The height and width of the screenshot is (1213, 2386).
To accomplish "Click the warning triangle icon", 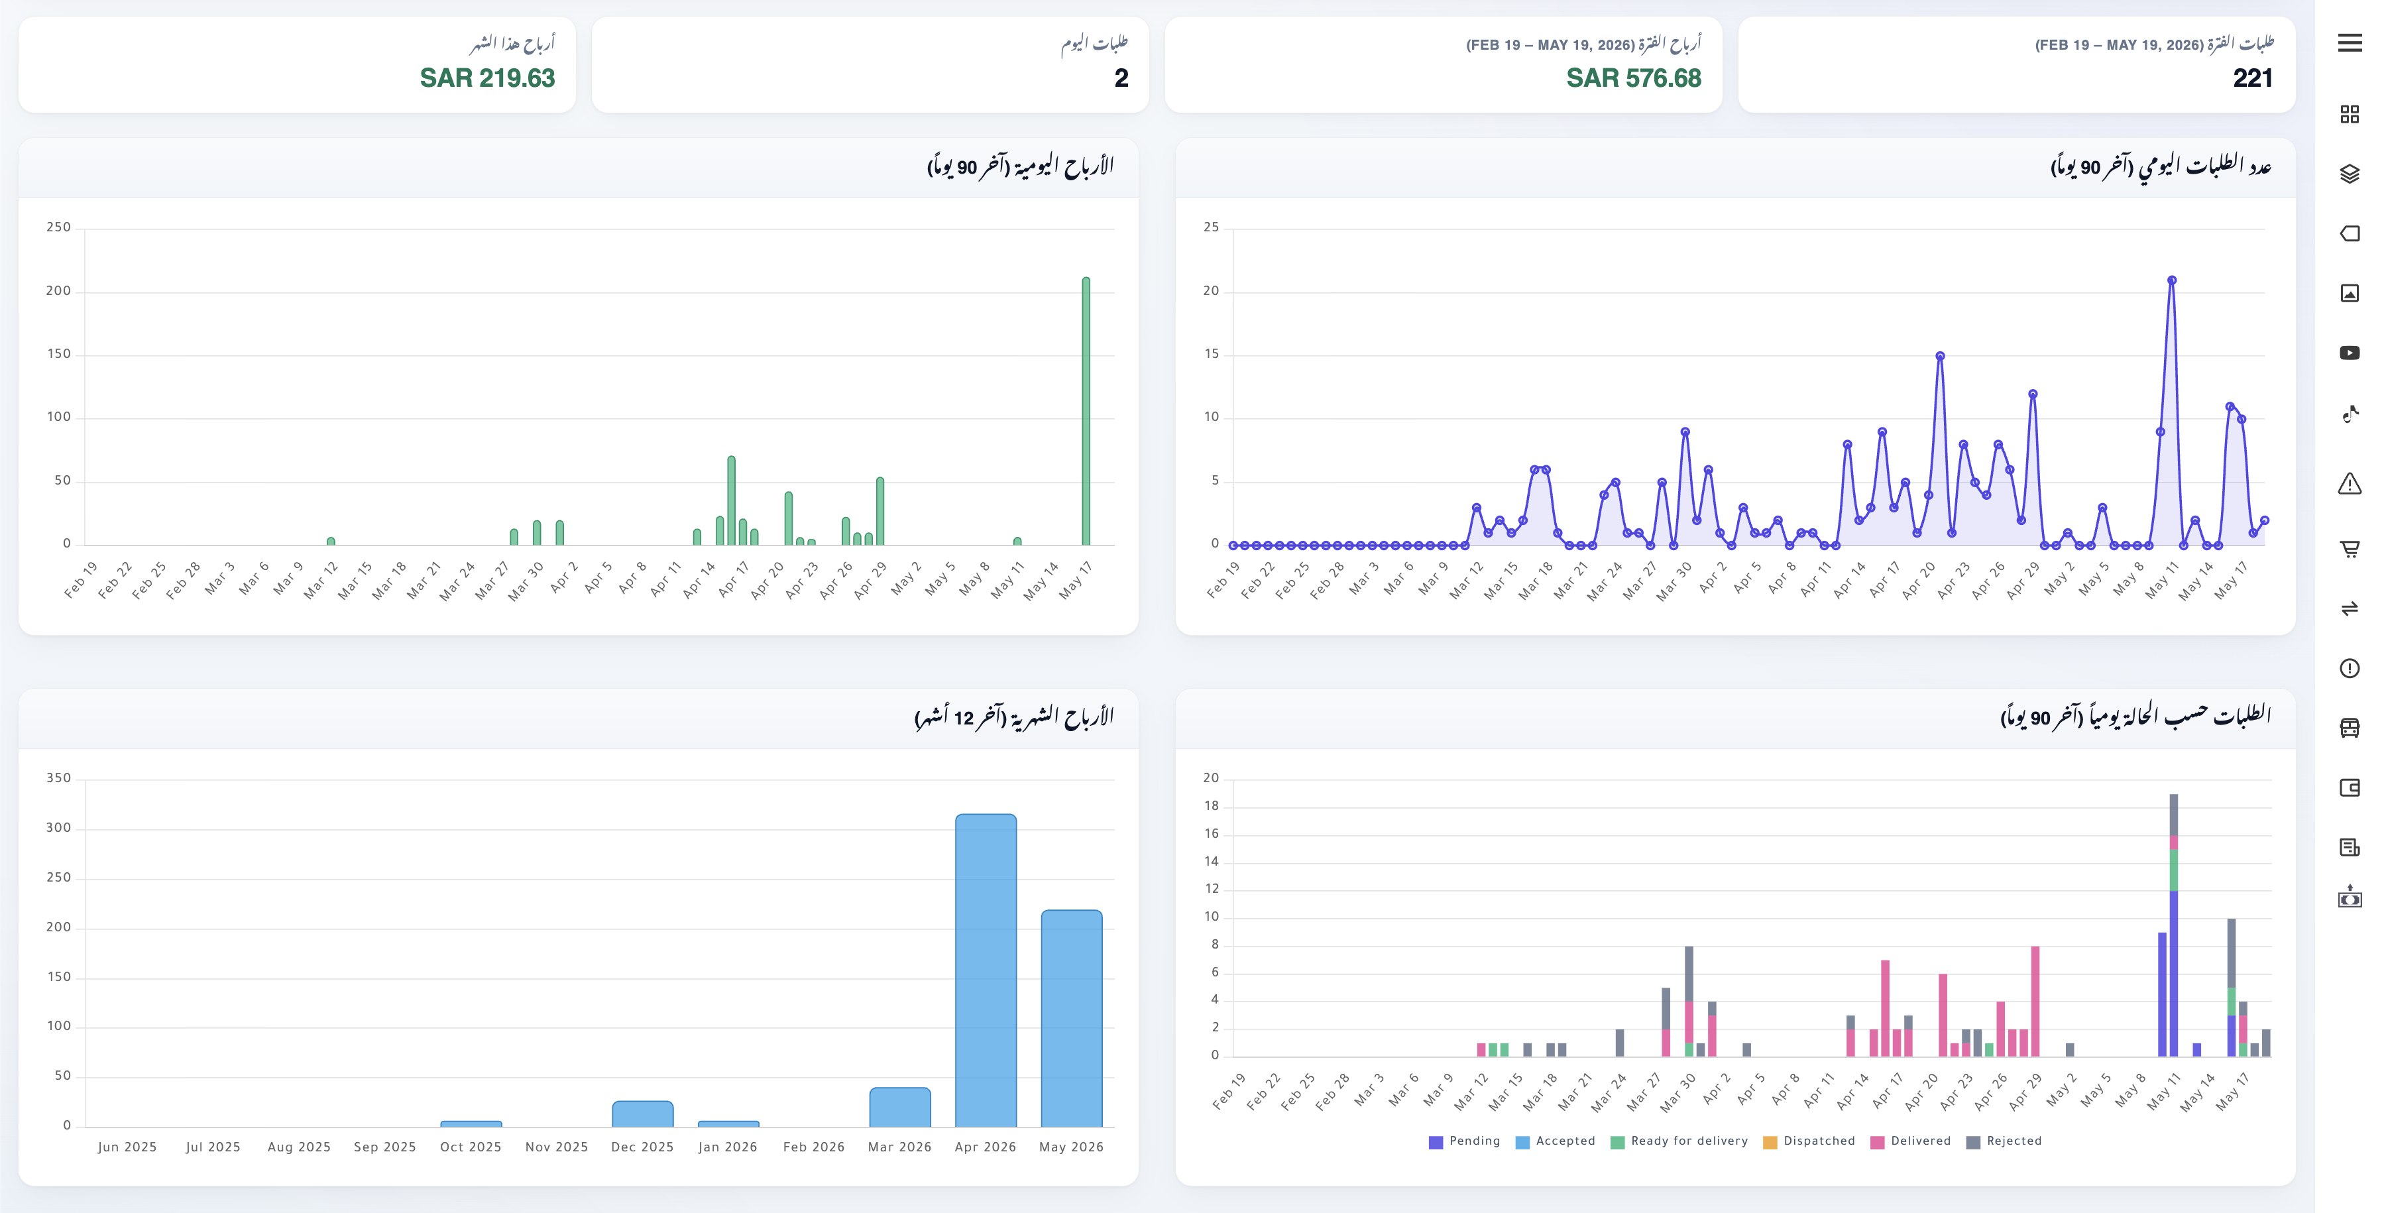I will (2349, 483).
